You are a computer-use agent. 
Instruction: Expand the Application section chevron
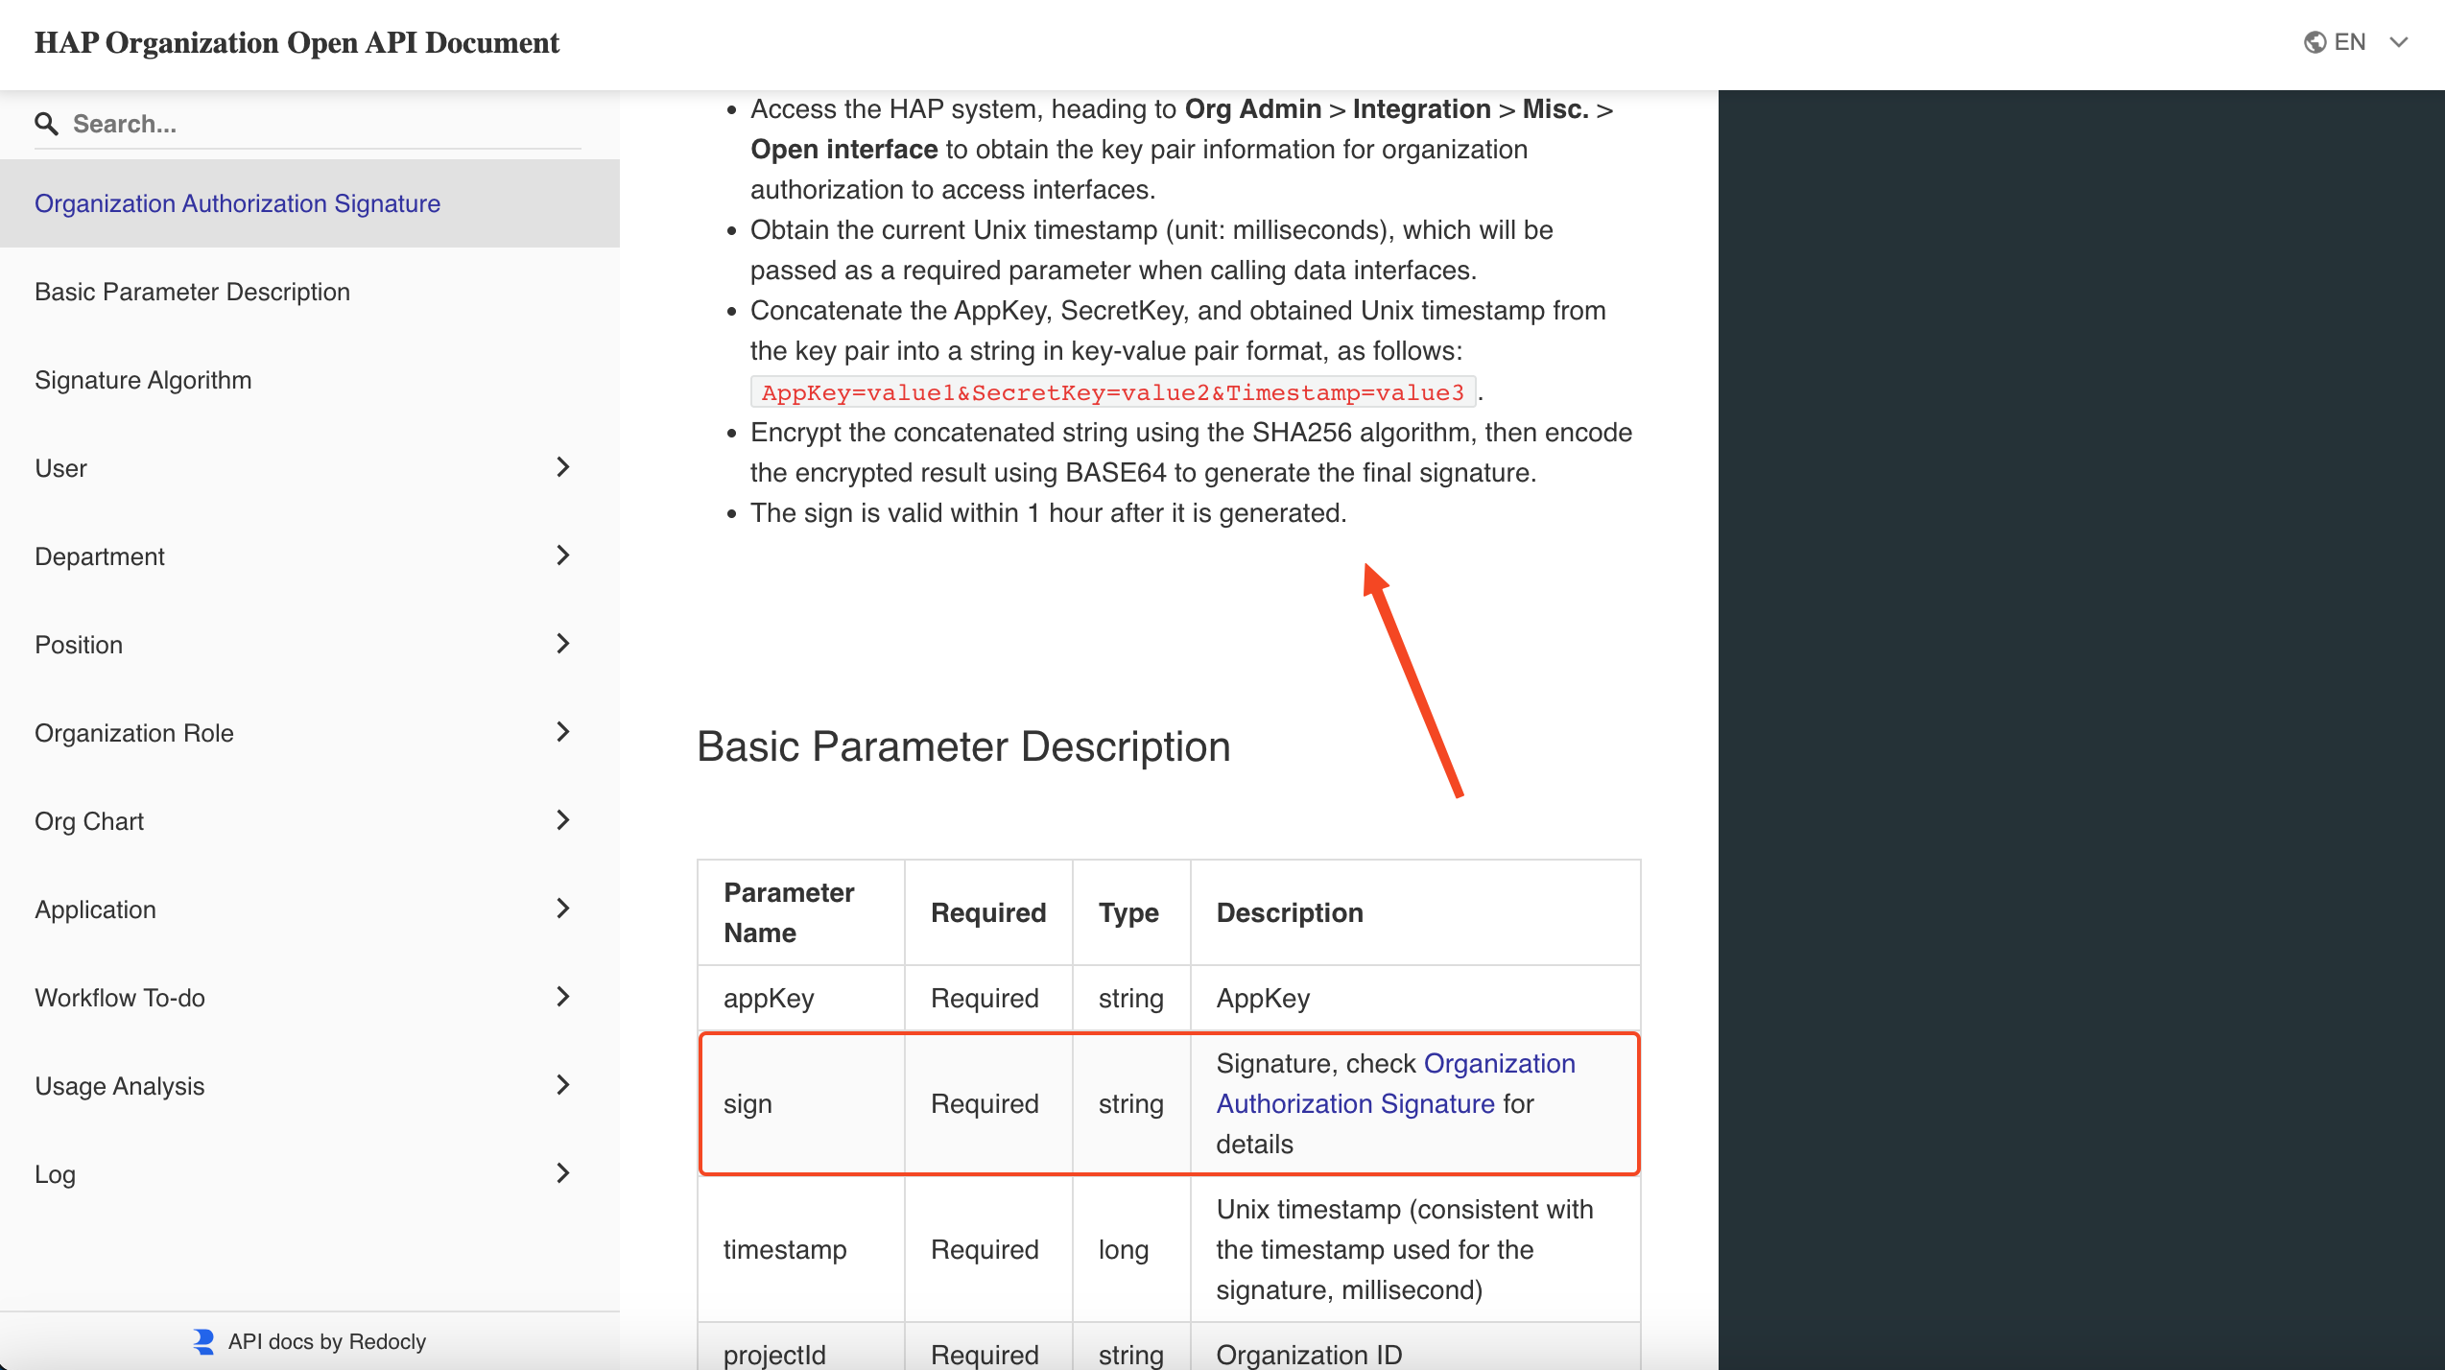[x=563, y=909]
